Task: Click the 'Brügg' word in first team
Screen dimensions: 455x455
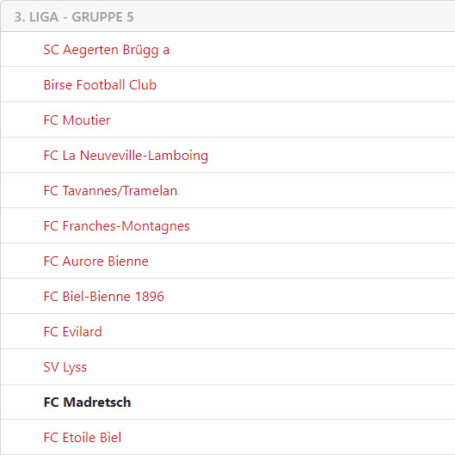Action: point(141,51)
